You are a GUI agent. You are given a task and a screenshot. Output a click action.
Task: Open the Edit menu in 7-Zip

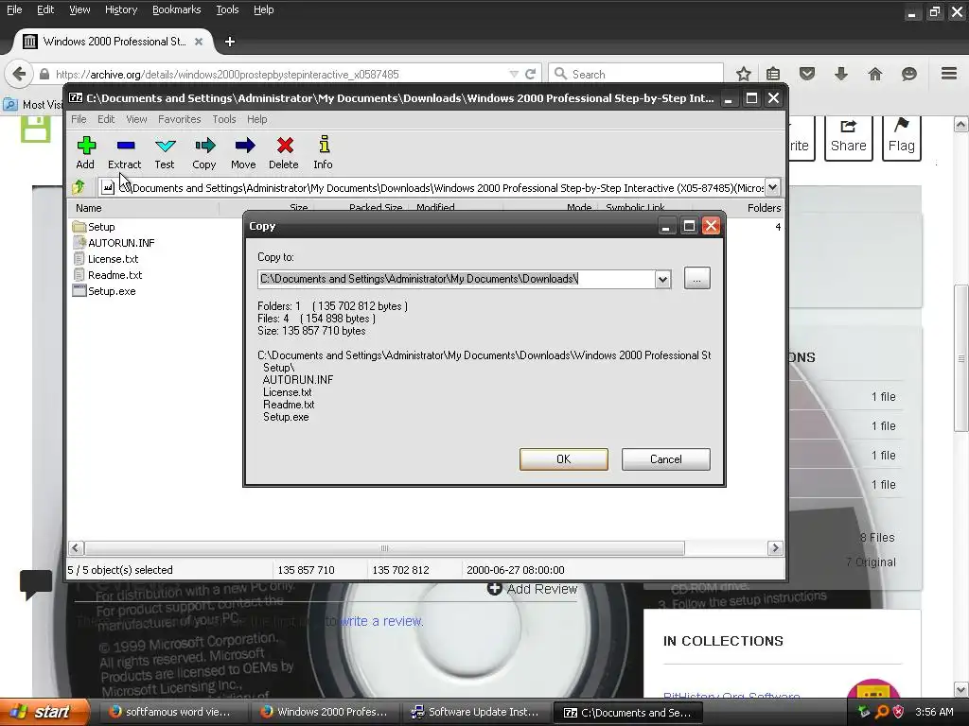(106, 119)
